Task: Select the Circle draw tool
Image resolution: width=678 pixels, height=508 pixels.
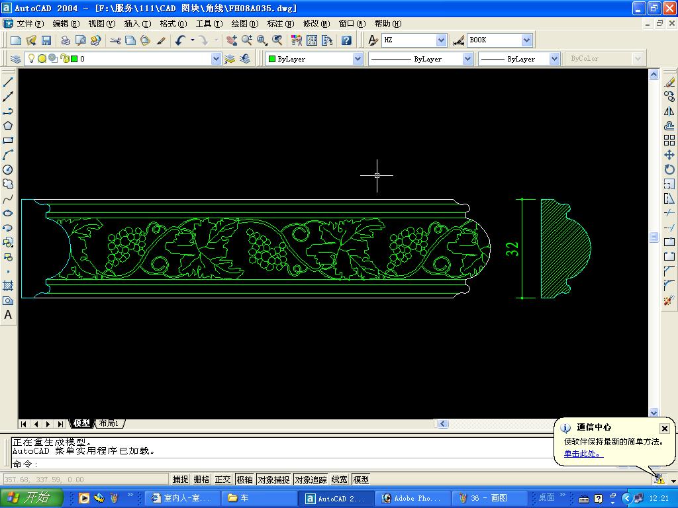Action: (x=8, y=170)
